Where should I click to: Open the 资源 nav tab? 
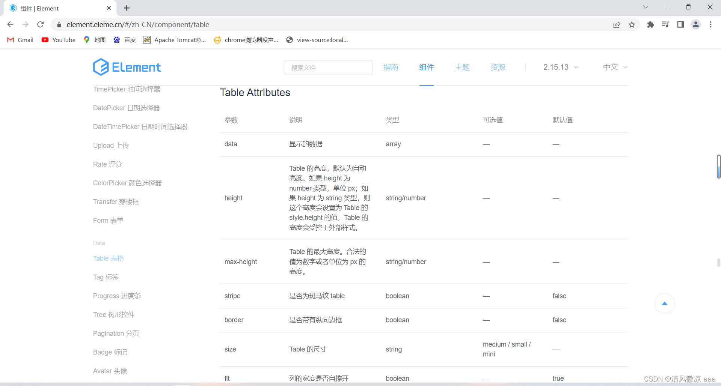click(x=498, y=67)
